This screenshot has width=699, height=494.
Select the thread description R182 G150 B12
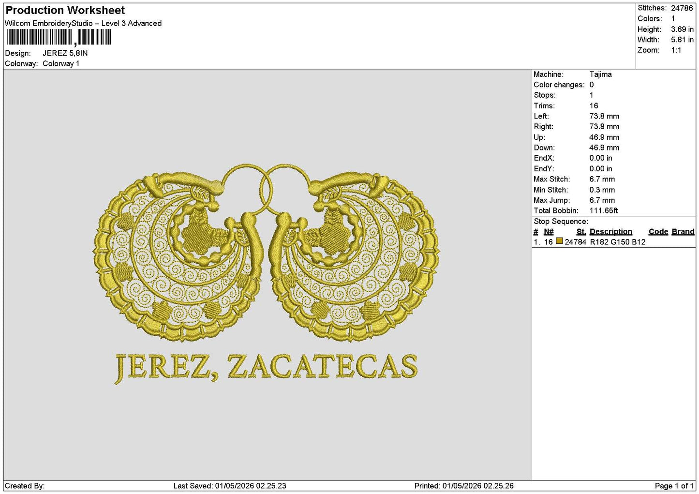618,242
